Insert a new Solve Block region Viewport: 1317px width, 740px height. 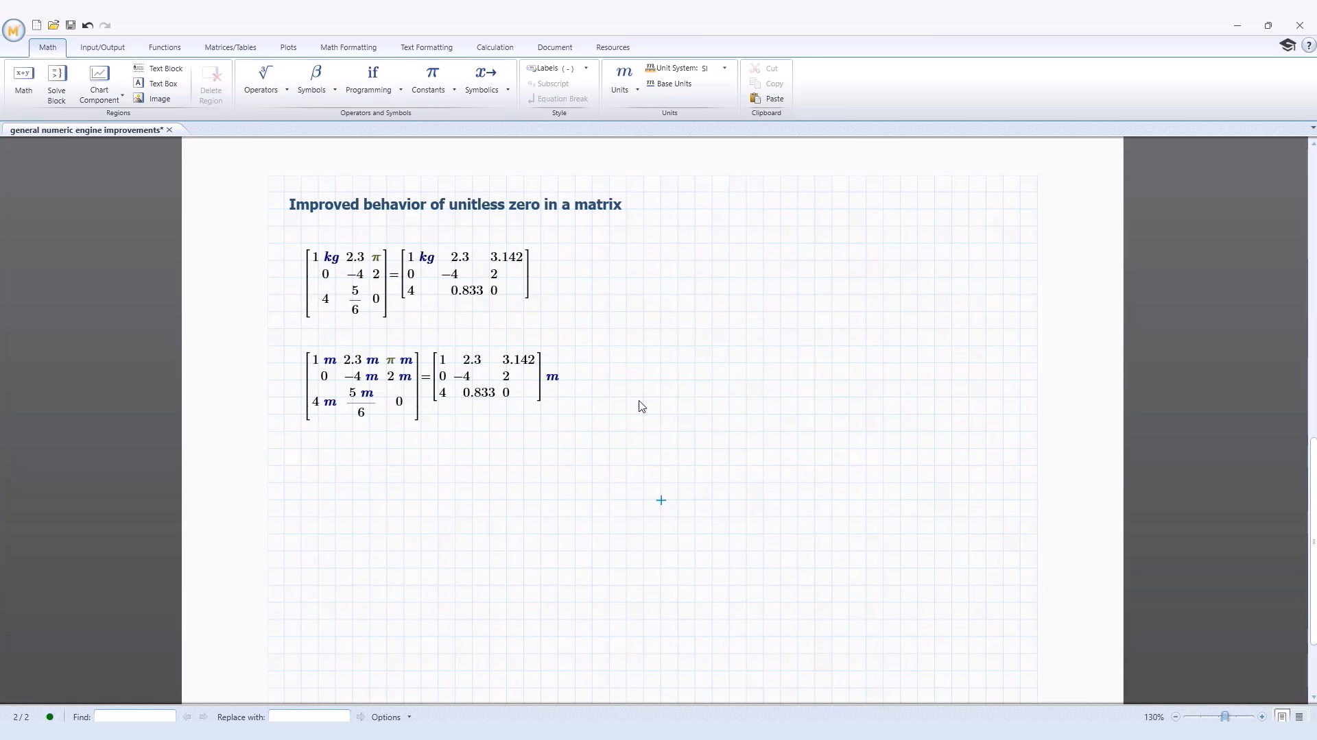click(x=56, y=82)
